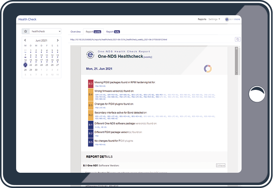This screenshot has width=273, height=188.
Task: Open the Reports menu item
Action: [202, 19]
